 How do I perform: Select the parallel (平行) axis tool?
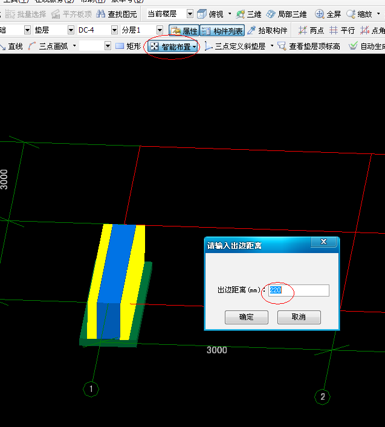pos(342,30)
